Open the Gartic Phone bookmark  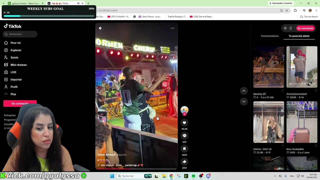click(x=149, y=17)
